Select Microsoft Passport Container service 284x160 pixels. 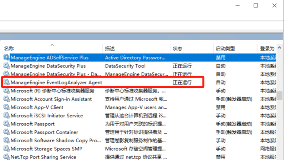click(44, 132)
